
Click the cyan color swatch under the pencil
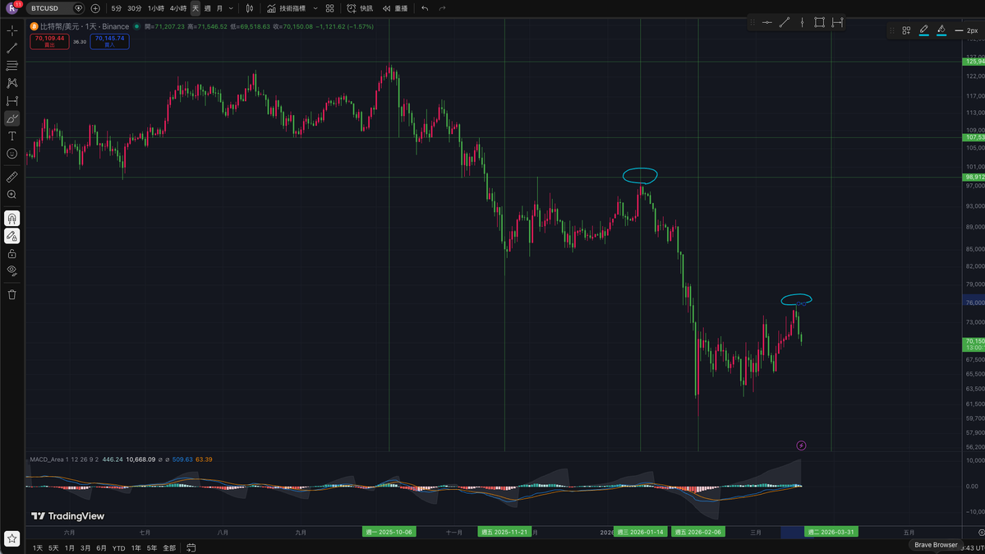pos(924,35)
